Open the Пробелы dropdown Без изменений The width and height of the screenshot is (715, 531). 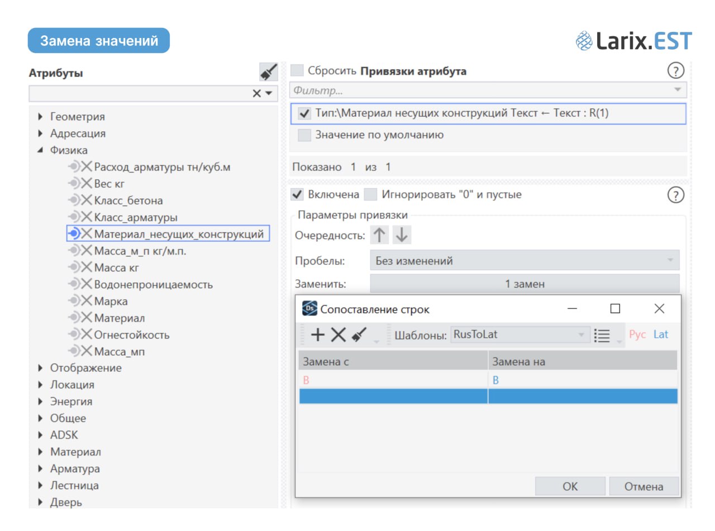click(x=525, y=261)
